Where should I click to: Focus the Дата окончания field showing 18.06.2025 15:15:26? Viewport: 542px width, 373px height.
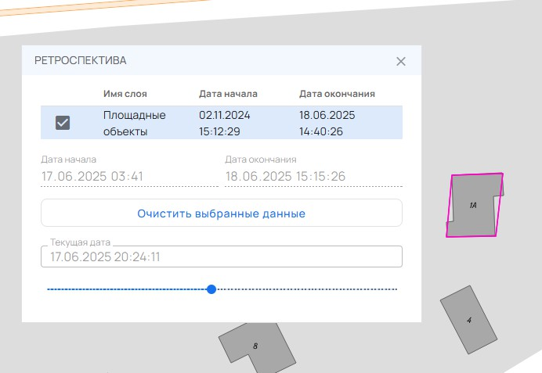coord(313,177)
